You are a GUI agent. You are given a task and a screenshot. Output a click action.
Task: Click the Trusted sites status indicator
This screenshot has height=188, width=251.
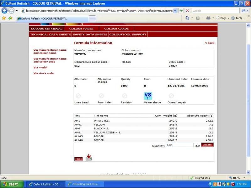pyautogui.click(x=200, y=178)
